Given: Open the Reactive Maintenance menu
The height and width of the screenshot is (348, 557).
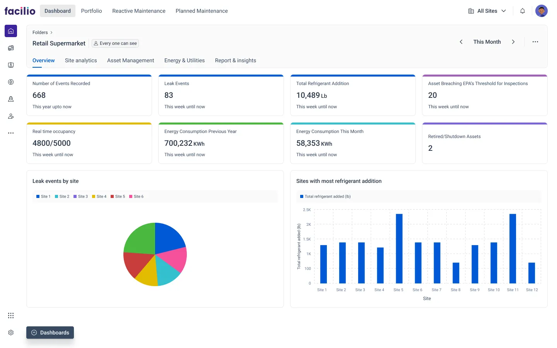Looking at the screenshot, I should 138,11.
